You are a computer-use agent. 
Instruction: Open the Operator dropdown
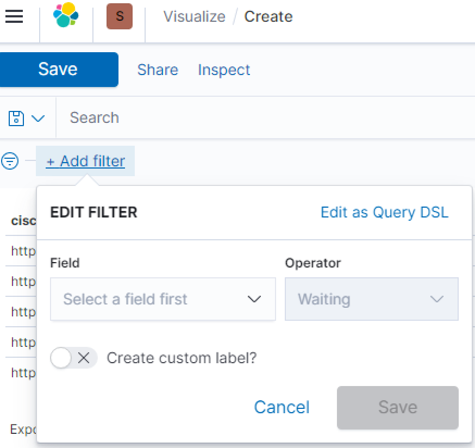click(x=371, y=299)
